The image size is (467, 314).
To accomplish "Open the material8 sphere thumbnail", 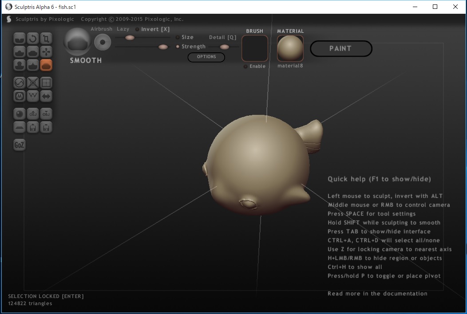I will (290, 48).
